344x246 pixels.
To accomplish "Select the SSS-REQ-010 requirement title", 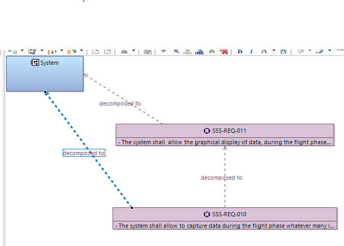I will click(229, 214).
